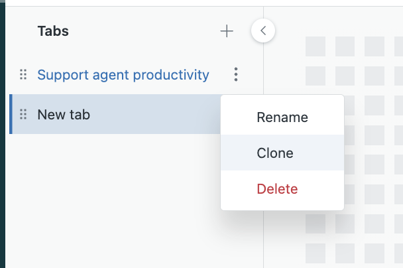Viewport: 403px width, 268px height.
Task: Open three-dot menu for Support agent productivity
Action: [236, 74]
